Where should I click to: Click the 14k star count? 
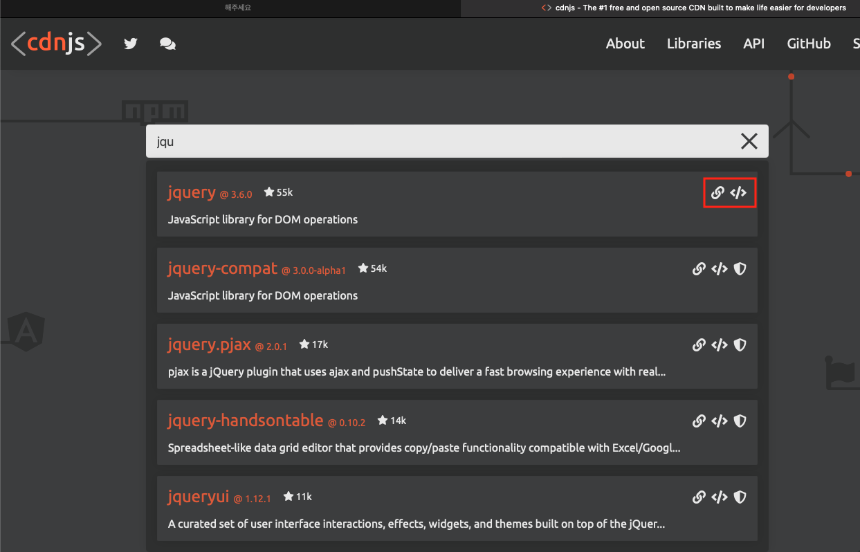(x=392, y=421)
